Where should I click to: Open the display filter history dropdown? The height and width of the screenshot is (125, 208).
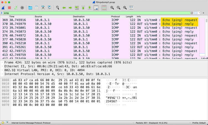click(x=199, y=13)
